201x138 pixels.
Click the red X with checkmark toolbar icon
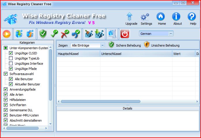65,34
